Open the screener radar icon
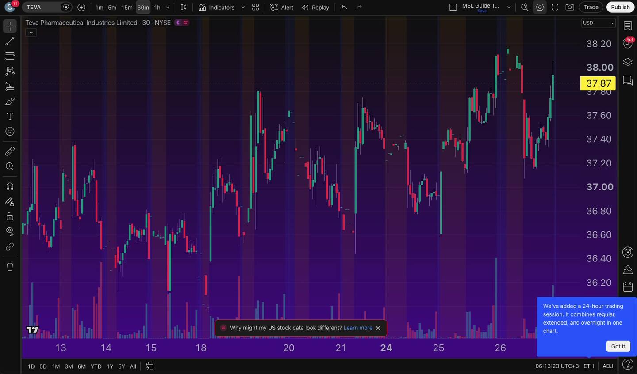637x374 pixels. click(628, 252)
